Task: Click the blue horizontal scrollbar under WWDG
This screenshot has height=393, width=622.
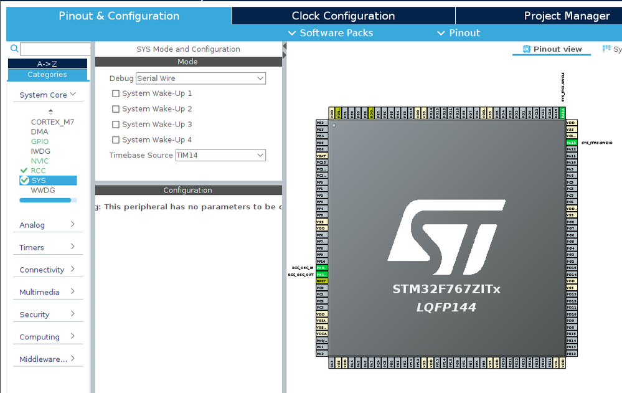Action: [x=45, y=201]
